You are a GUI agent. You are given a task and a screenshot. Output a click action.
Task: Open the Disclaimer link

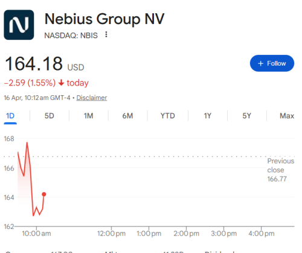[x=92, y=98]
